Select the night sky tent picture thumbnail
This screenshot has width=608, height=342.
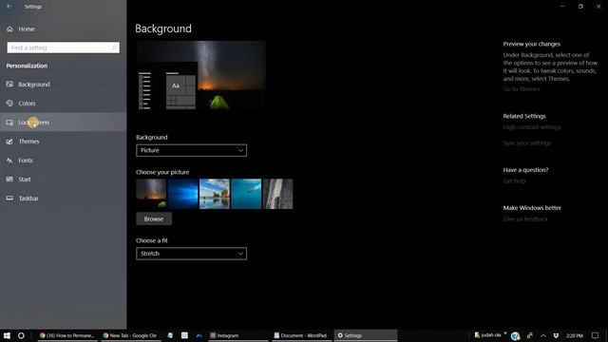151,194
